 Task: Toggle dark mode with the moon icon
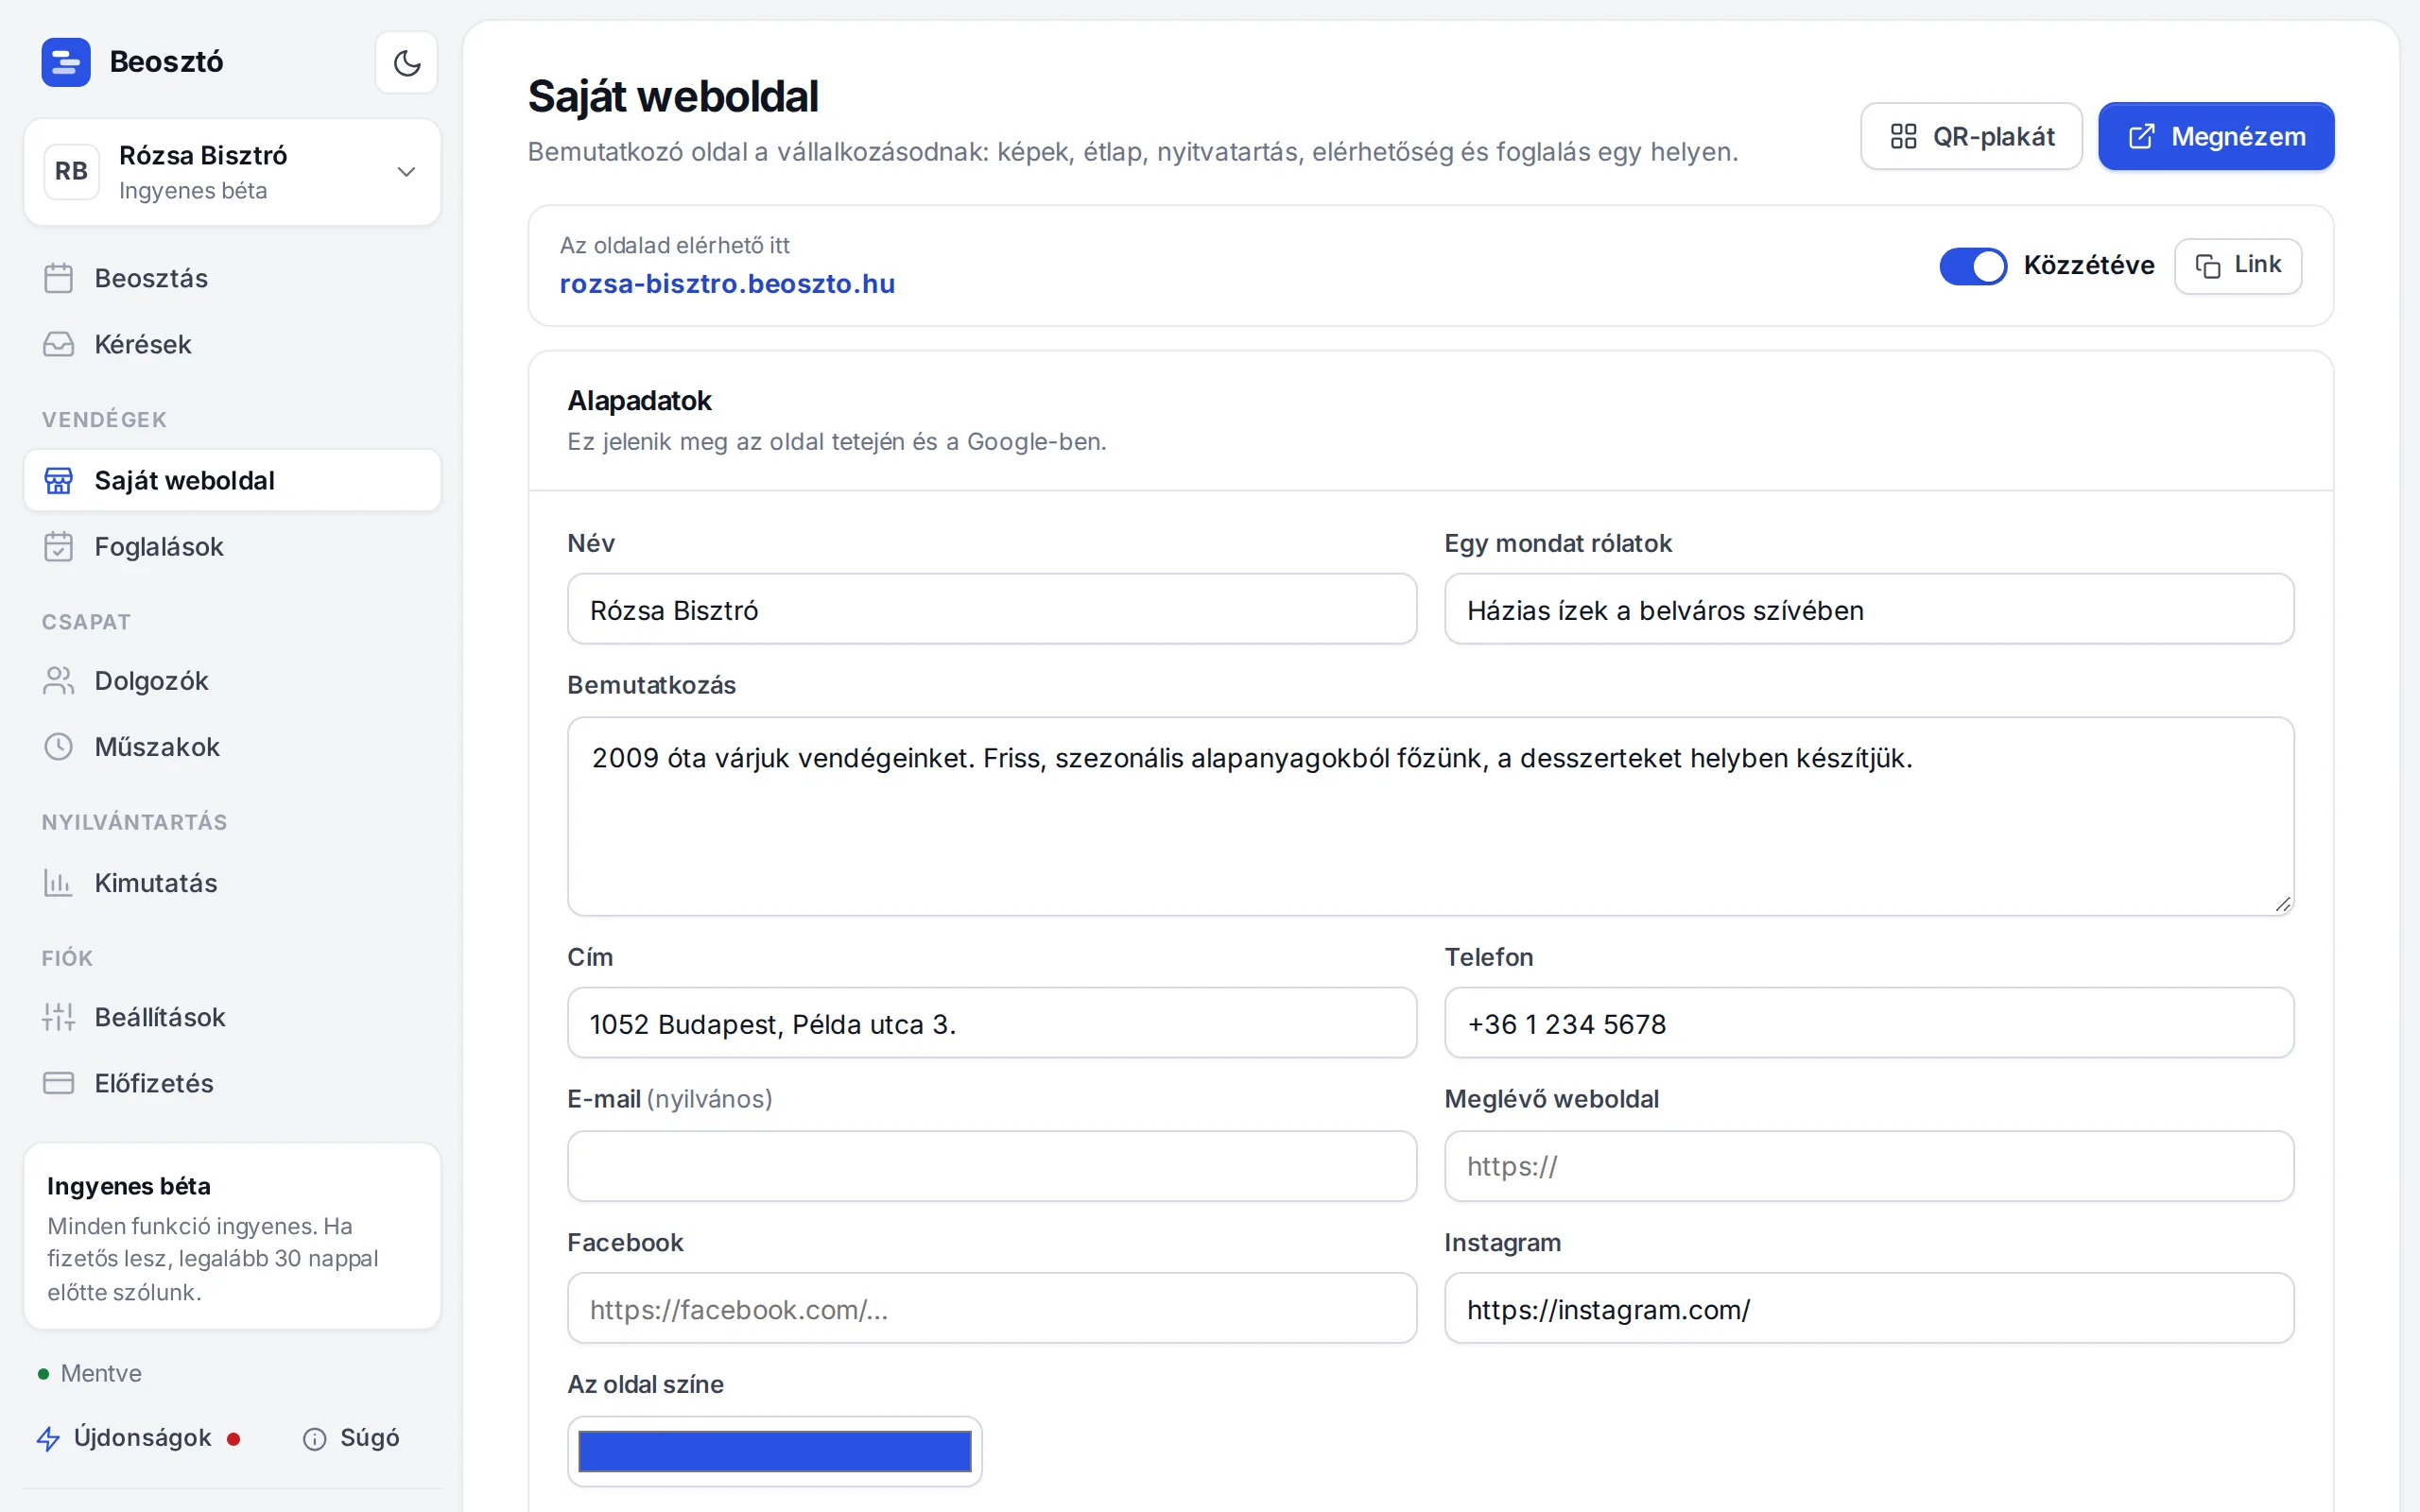click(406, 63)
